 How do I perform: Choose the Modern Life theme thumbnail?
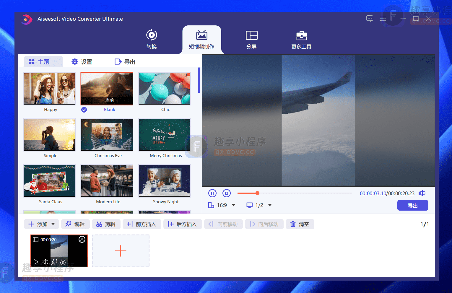[107, 181]
